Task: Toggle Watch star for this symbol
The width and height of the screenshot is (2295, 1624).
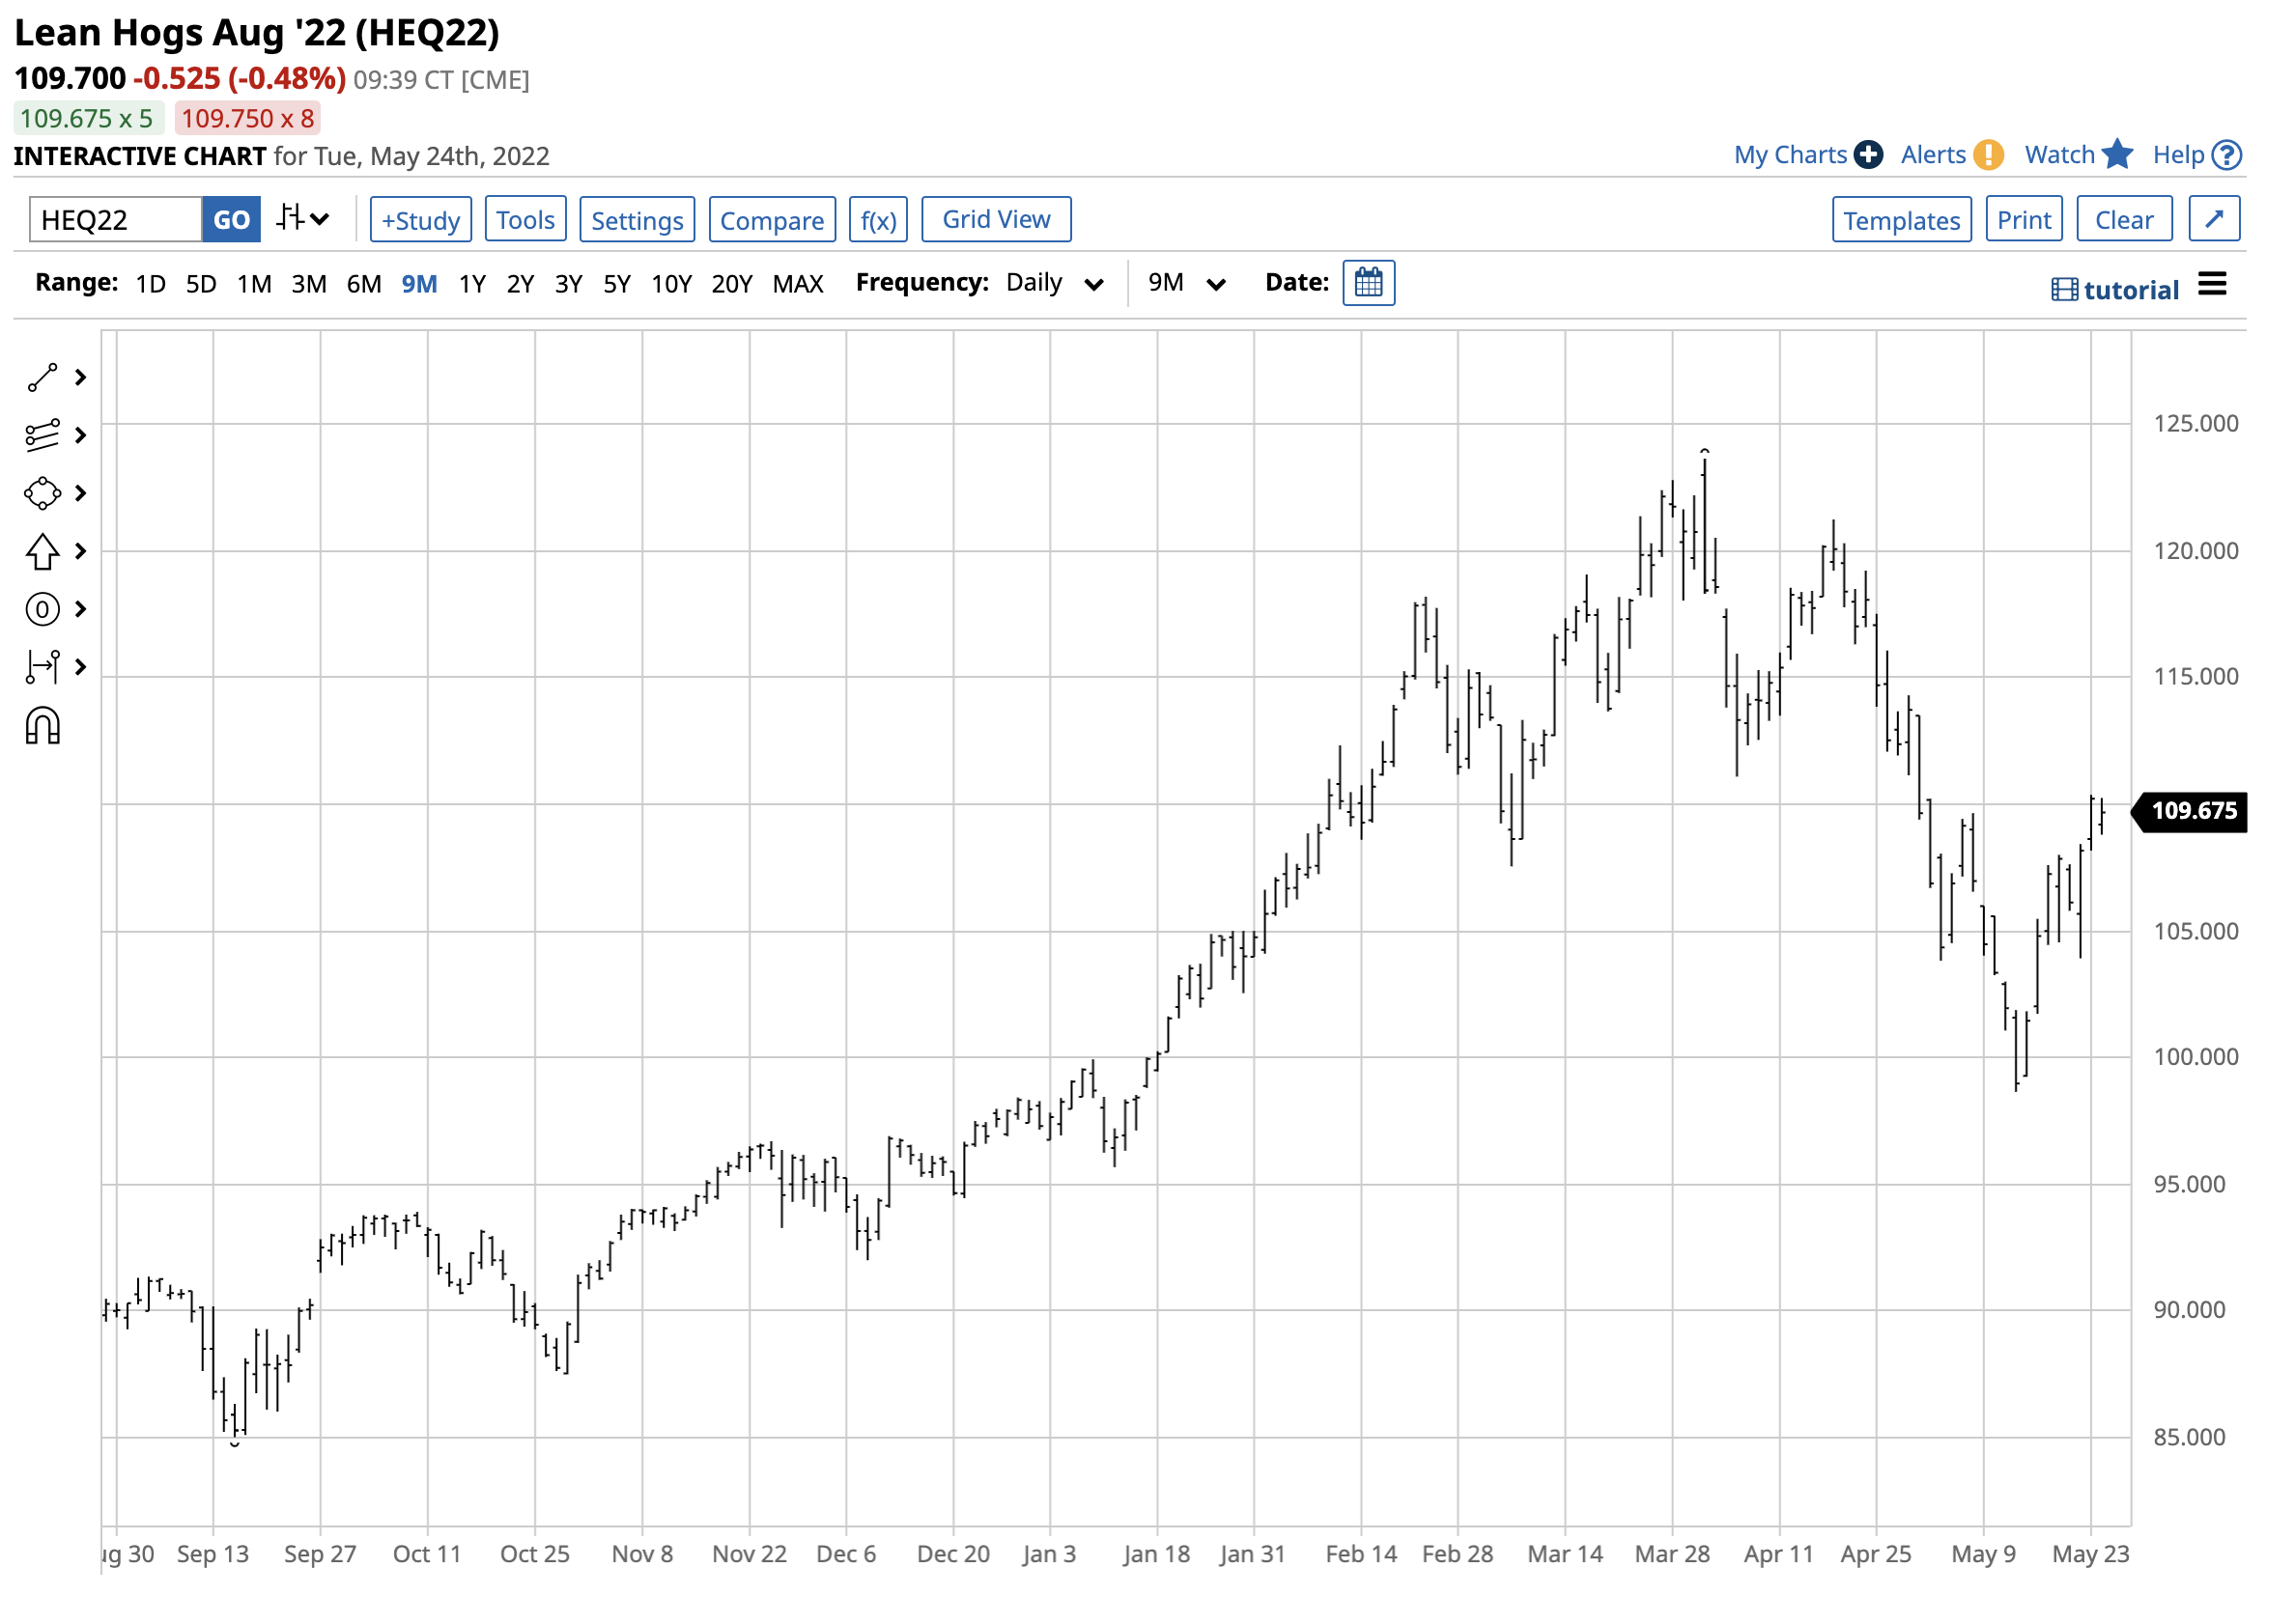Action: coord(2116,155)
